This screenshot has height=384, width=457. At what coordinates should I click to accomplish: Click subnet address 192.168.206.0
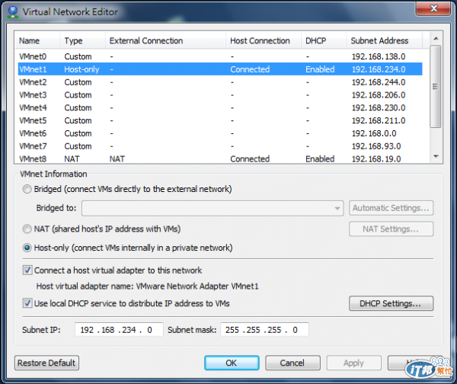pos(379,95)
